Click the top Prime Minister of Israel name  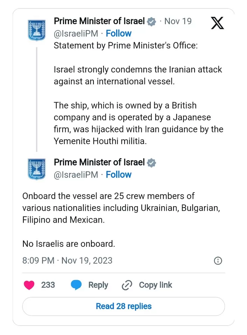coord(99,21)
